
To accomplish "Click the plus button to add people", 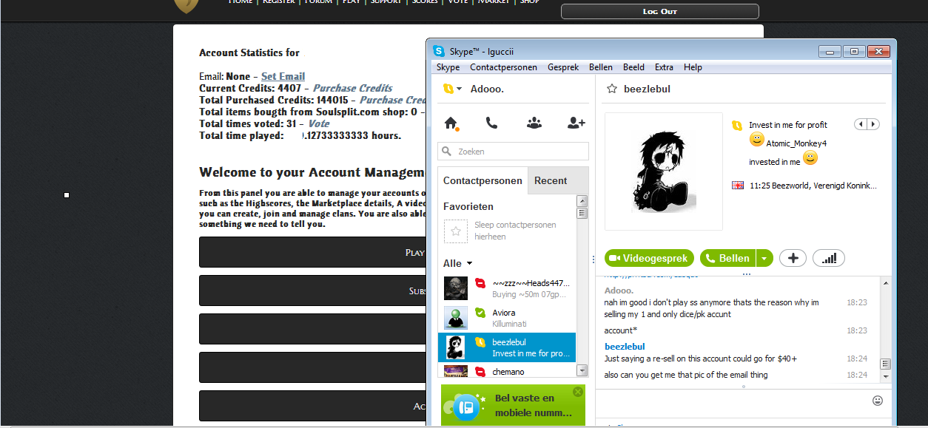I will pyautogui.click(x=793, y=258).
